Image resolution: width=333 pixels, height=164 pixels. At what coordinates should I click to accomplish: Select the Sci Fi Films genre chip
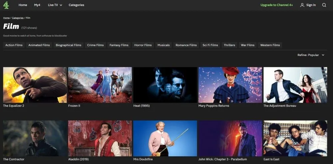210,45
